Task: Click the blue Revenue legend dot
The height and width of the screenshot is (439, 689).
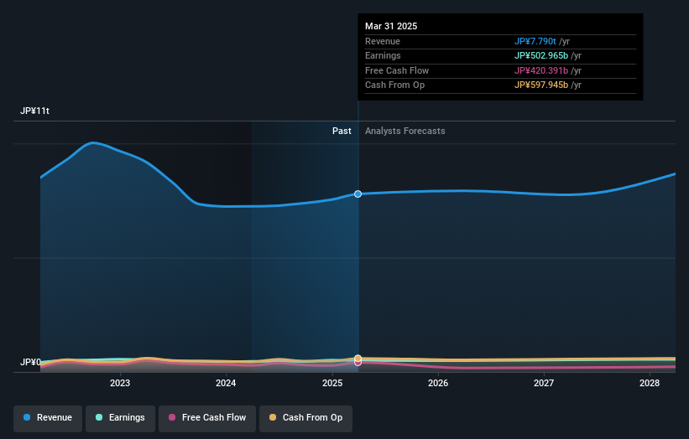Action: (27, 417)
